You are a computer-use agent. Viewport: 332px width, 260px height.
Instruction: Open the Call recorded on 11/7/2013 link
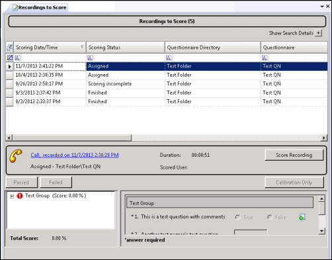coord(75,155)
